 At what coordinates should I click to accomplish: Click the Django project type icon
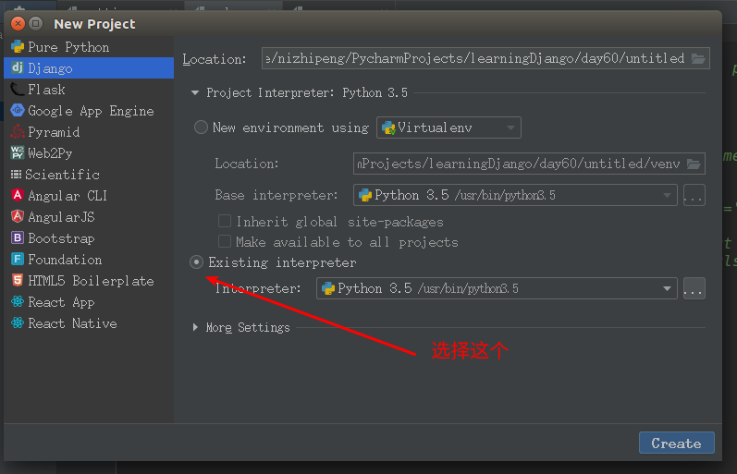(x=18, y=67)
